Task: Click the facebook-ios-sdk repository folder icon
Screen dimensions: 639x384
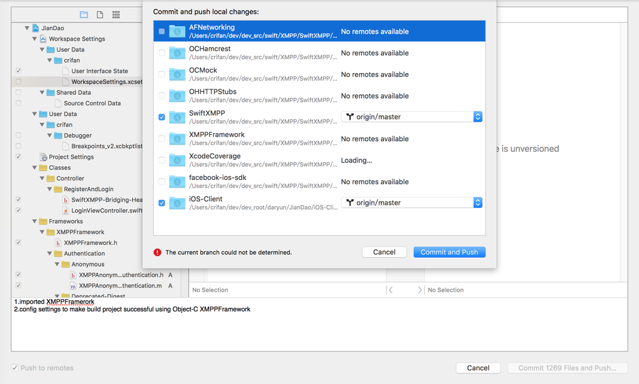Action: click(177, 182)
